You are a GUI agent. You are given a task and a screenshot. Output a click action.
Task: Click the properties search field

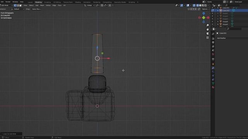click(234, 29)
